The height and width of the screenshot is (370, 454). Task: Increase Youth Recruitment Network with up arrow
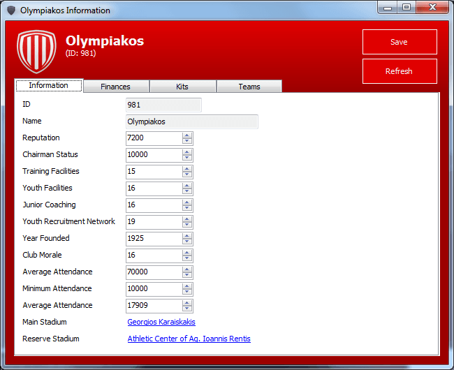point(187,219)
